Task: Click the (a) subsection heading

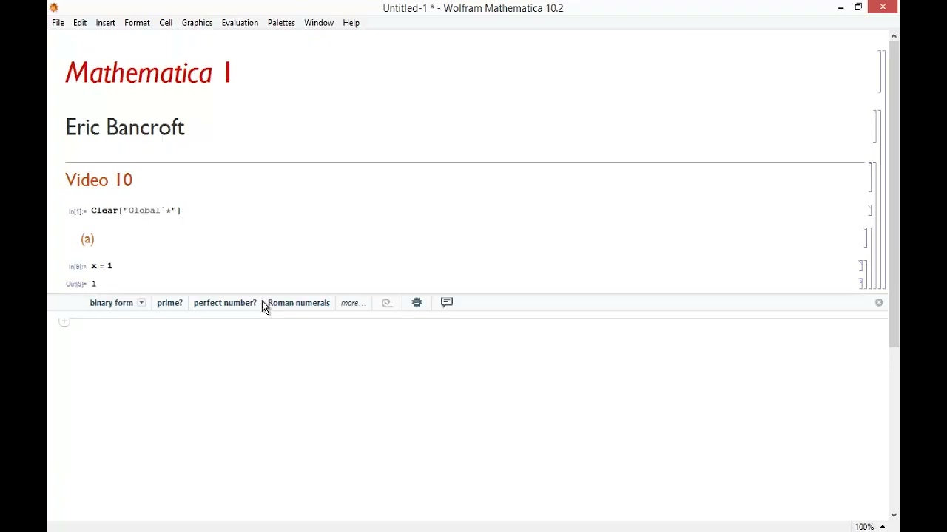Action: coord(87,239)
